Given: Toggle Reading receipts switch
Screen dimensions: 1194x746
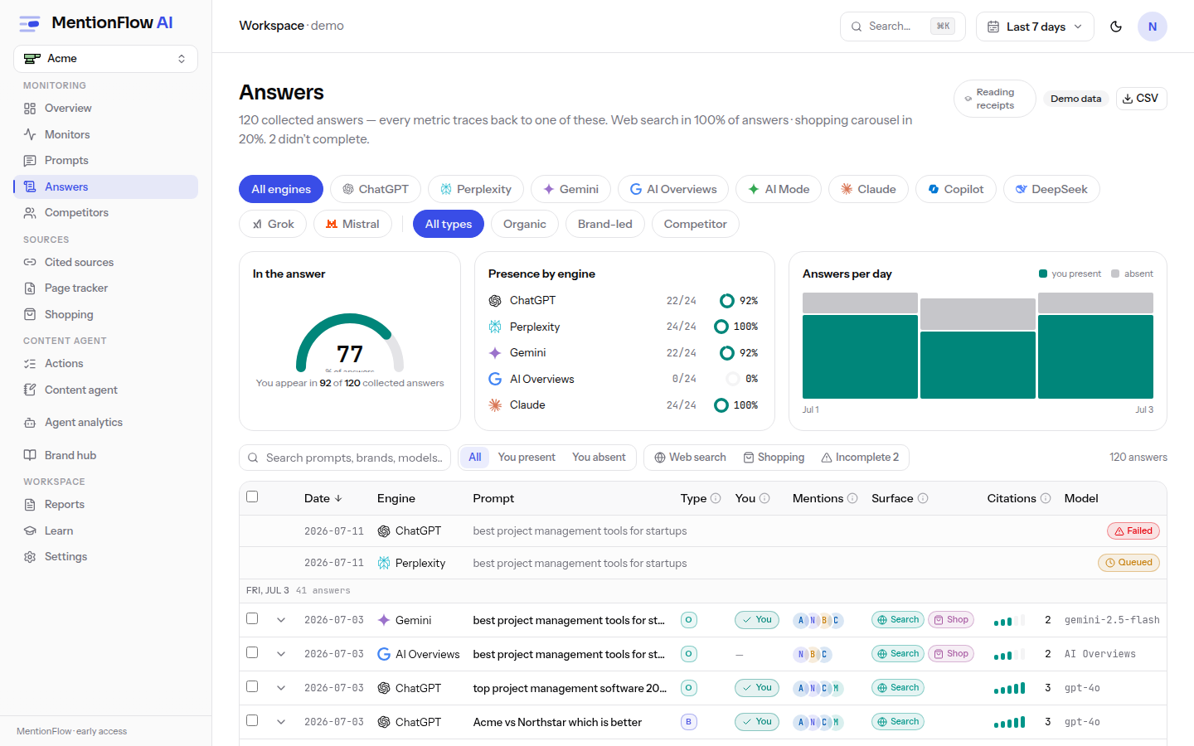Looking at the screenshot, I should [995, 99].
